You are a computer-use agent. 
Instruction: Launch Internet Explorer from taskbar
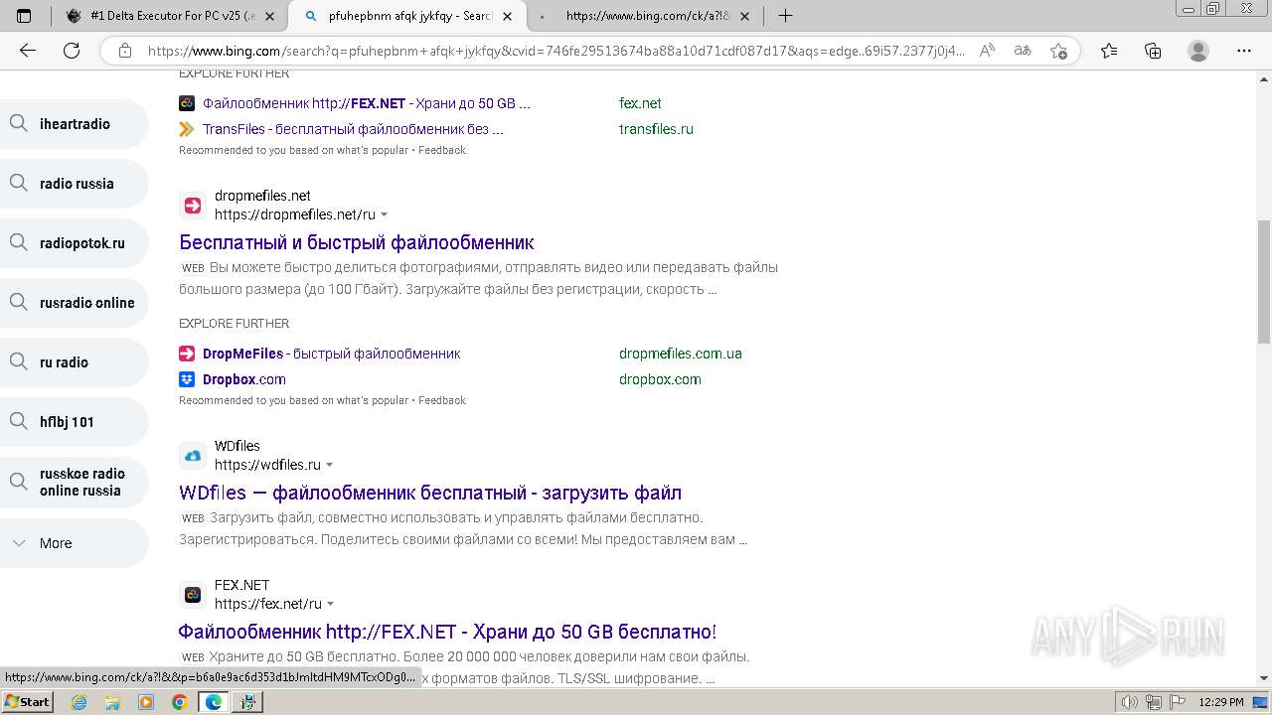(x=79, y=702)
